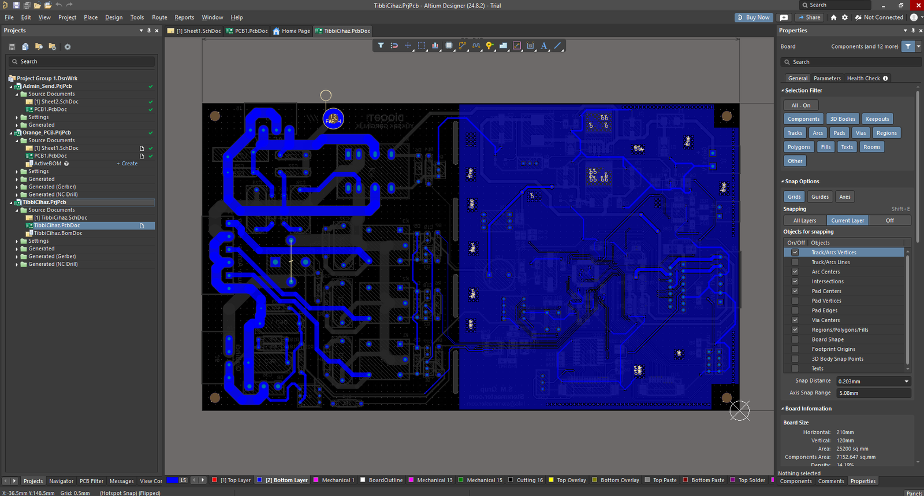Open the Snap Distance dropdown
The width and height of the screenshot is (924, 496).
click(x=906, y=382)
